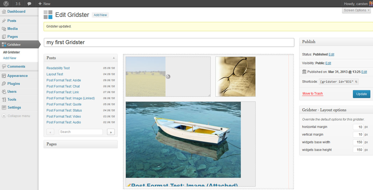373x190 pixels.
Task: Select Post Format Test: Video
Action: click(x=64, y=117)
